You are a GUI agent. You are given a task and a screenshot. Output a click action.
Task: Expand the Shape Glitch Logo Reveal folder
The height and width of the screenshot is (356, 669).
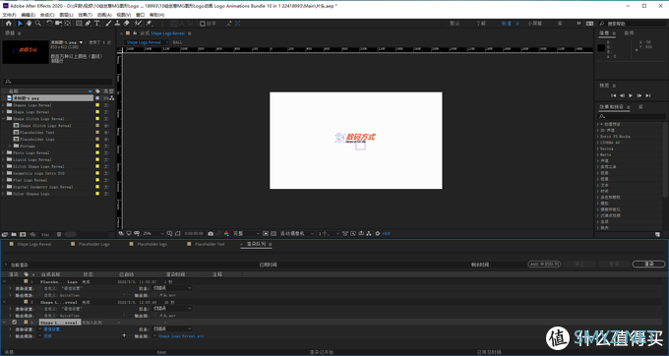(4, 119)
